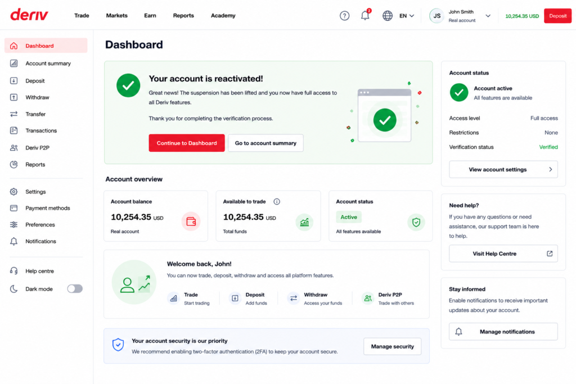The image size is (576, 384).
Task: Click the Manage security button
Action: click(x=392, y=346)
